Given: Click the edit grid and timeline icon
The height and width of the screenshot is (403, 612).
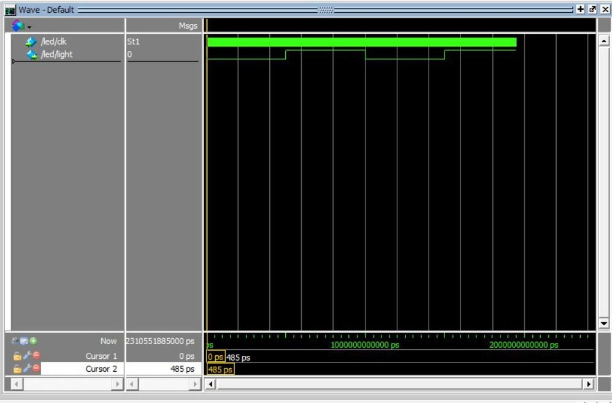Looking at the screenshot, I should tap(24, 341).
